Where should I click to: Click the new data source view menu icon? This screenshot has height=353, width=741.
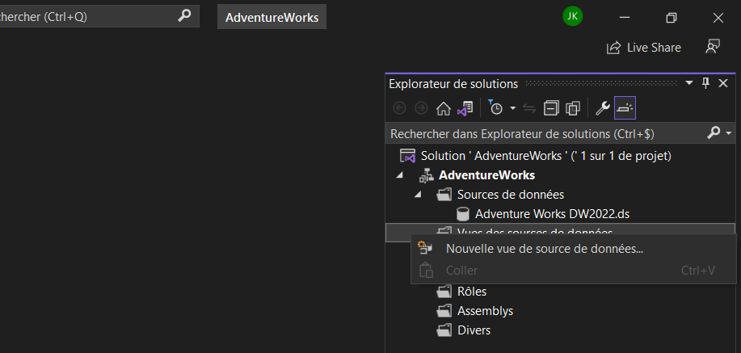coord(426,248)
